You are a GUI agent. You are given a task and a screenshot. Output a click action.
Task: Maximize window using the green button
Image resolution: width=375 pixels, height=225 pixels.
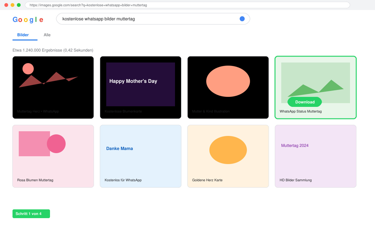19,5
